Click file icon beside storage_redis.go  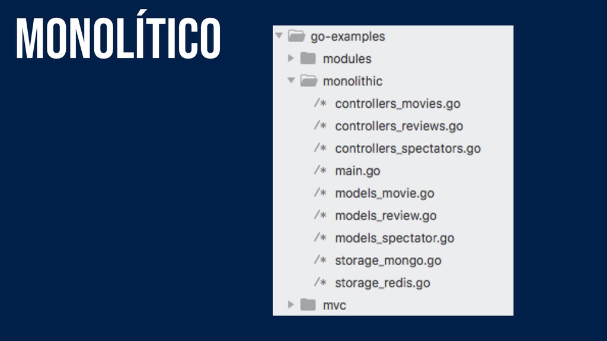(320, 282)
